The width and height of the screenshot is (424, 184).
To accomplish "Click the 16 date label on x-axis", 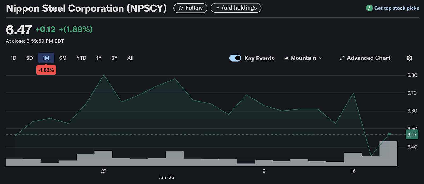I will click(353, 171).
